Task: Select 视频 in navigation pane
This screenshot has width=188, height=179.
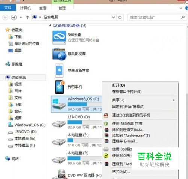Action: (x=18, y=84)
